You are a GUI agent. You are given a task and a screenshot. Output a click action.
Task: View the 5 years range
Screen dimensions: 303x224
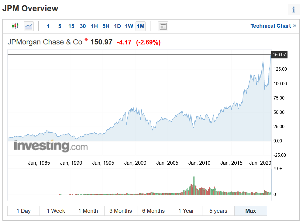(x=219, y=211)
